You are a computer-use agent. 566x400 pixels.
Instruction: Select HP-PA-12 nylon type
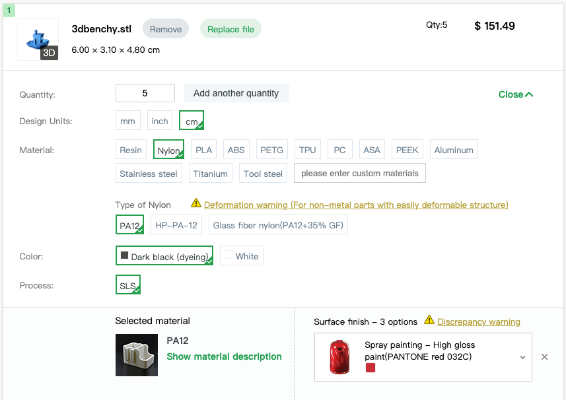[176, 225]
